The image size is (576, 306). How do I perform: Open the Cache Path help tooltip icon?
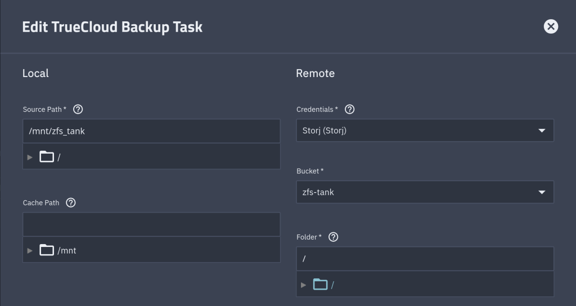tap(71, 202)
